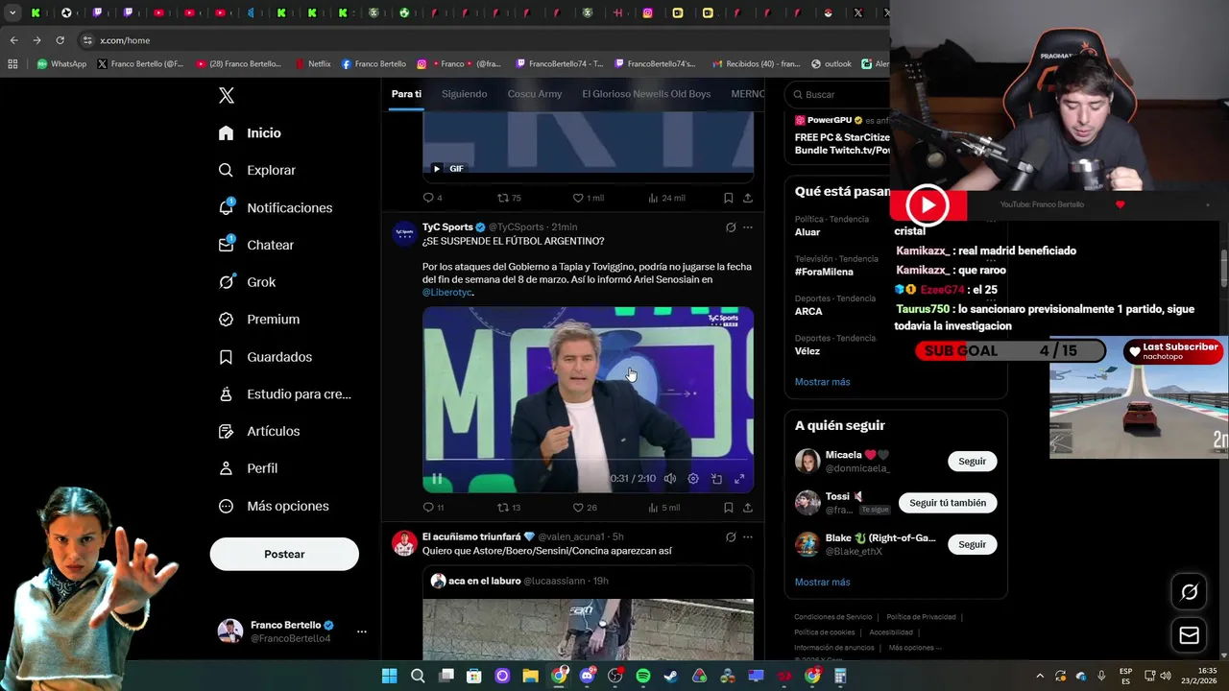1229x691 pixels.
Task: Open Política de Privacidad link
Action: [921, 617]
